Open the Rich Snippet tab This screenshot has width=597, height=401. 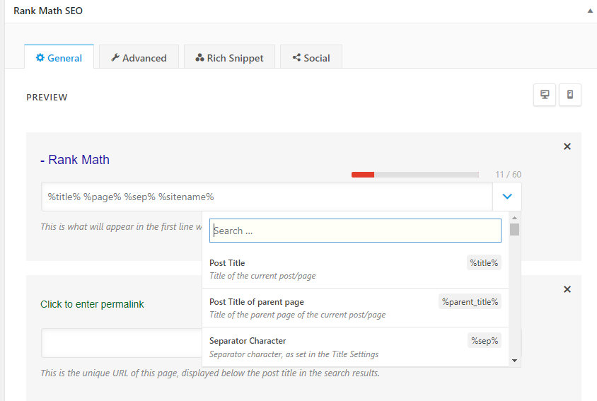coord(229,58)
